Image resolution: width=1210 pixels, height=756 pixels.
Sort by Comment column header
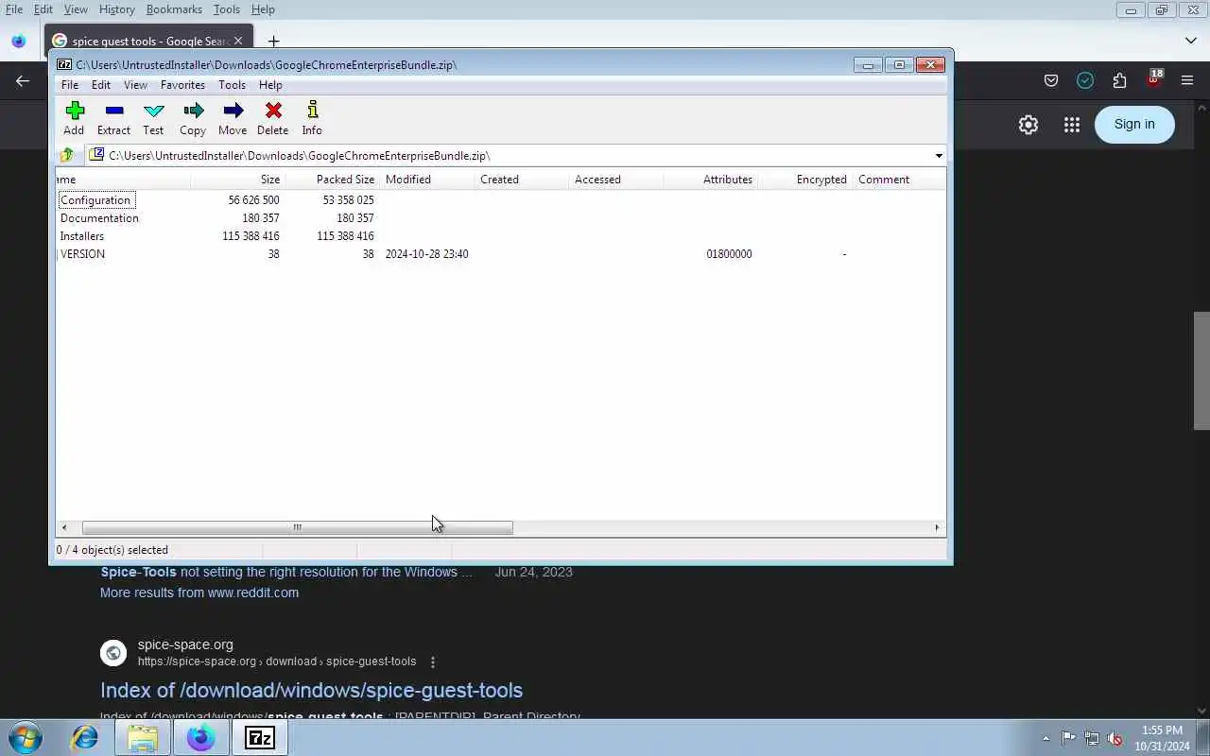pos(898,180)
